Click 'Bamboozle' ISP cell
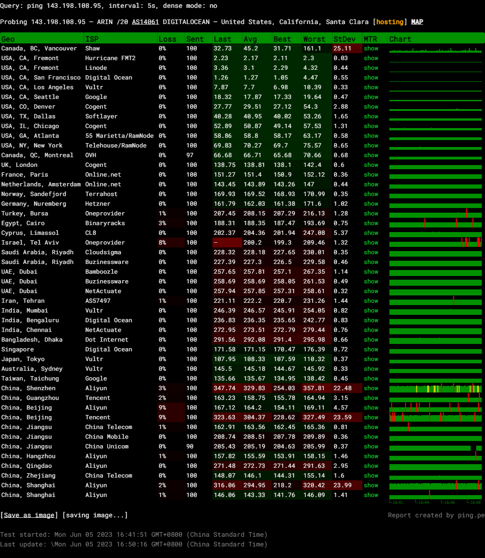 [101, 271]
